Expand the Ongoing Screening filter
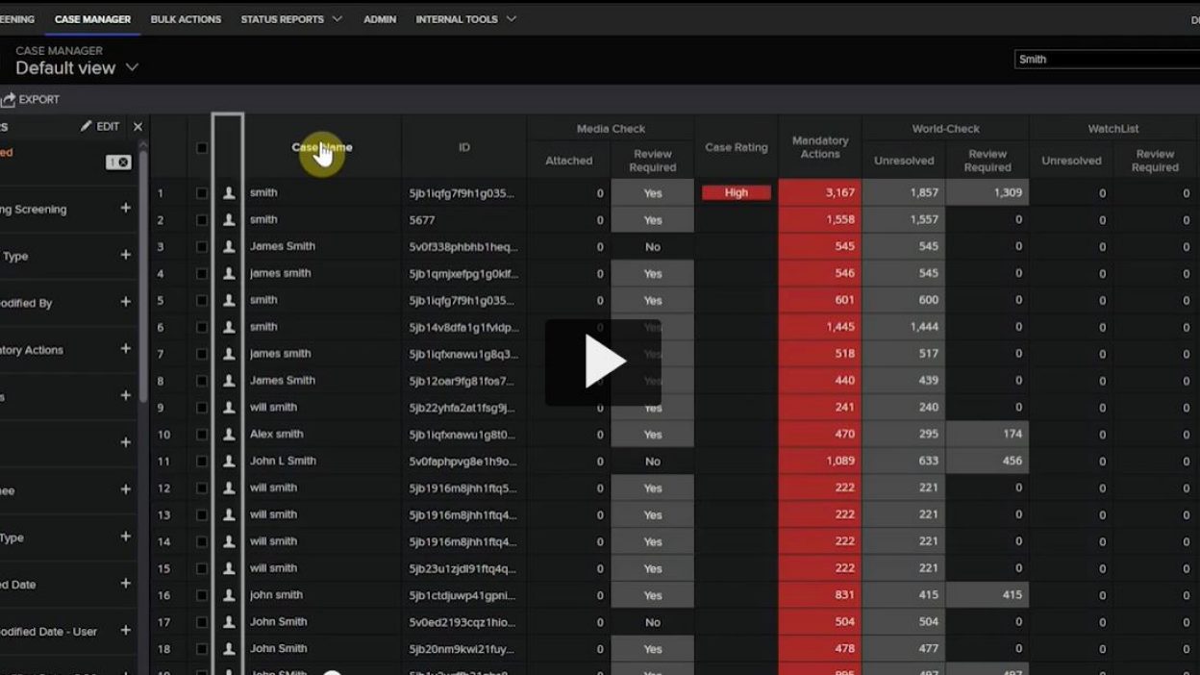This screenshot has height=675, width=1200. pos(125,208)
